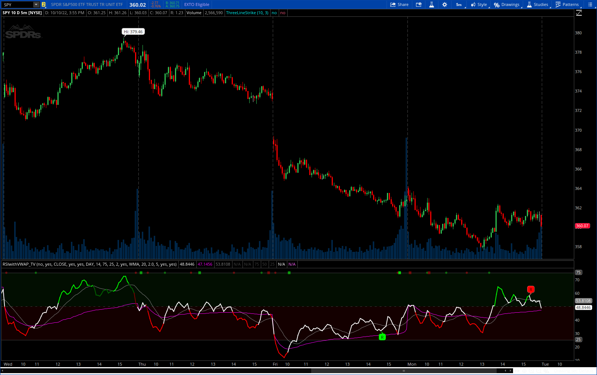Open the 5m timeframe dropdown

click(459, 4)
